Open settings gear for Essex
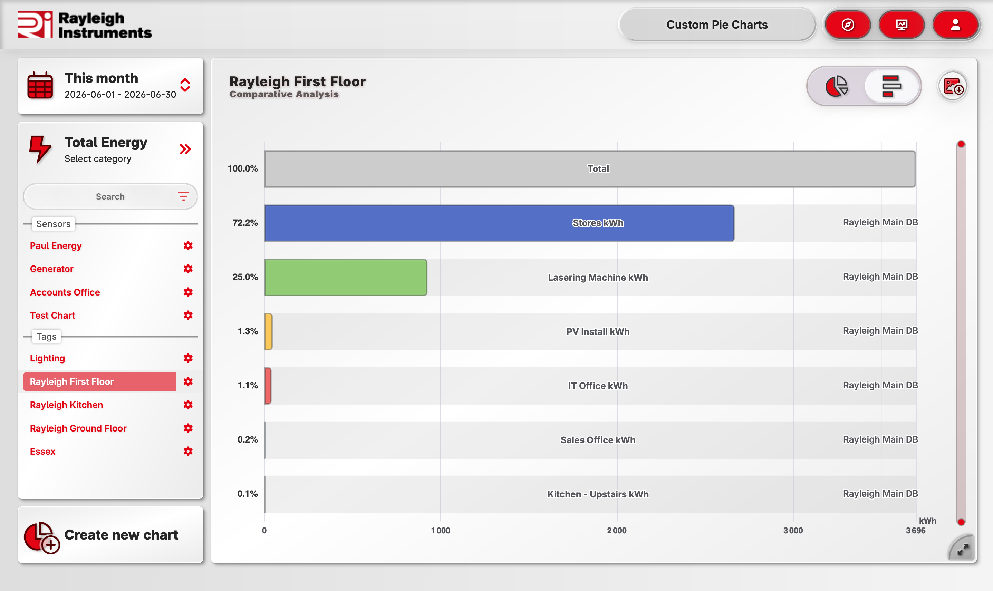Screen dimensions: 993x591 [188, 451]
